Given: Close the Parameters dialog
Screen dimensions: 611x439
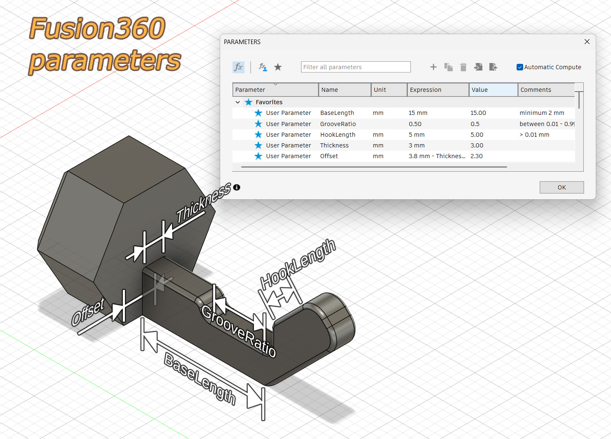Looking at the screenshot, I should (587, 42).
